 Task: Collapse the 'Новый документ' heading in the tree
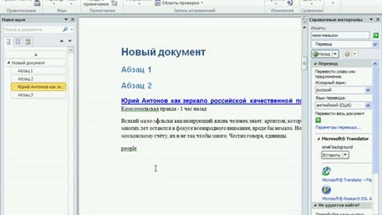point(8,63)
